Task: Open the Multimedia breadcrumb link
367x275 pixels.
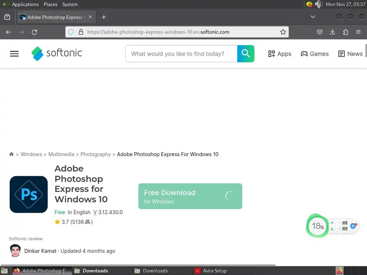Action: (x=61, y=154)
